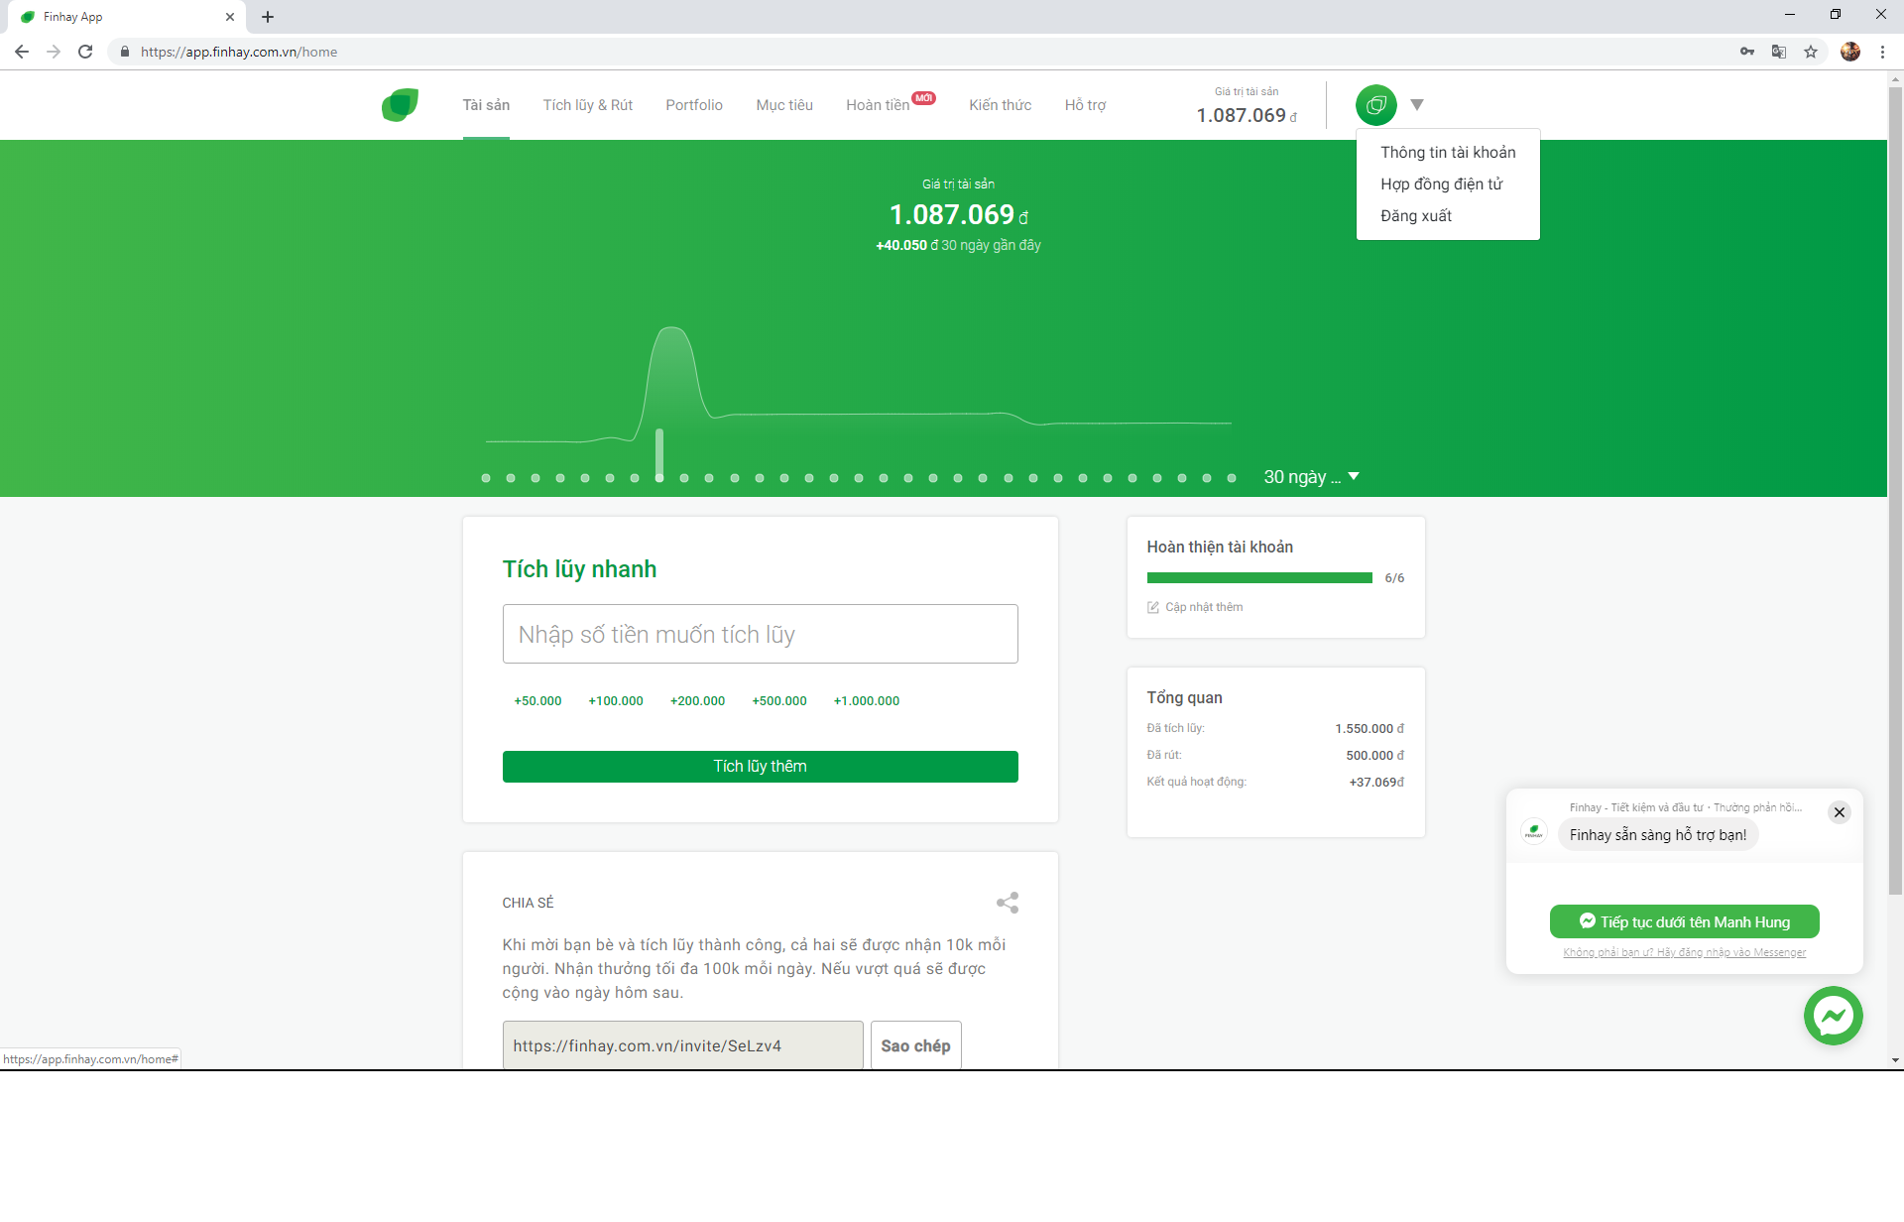The image size is (1904, 1222).
Task: Open Chrome's three-dot menu
Action: 1882,52
